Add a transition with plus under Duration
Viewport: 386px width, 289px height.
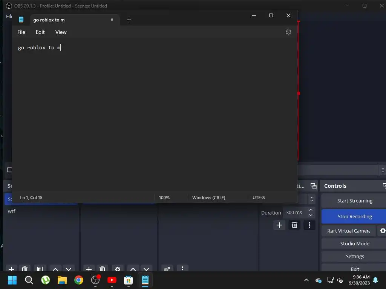tap(279, 225)
